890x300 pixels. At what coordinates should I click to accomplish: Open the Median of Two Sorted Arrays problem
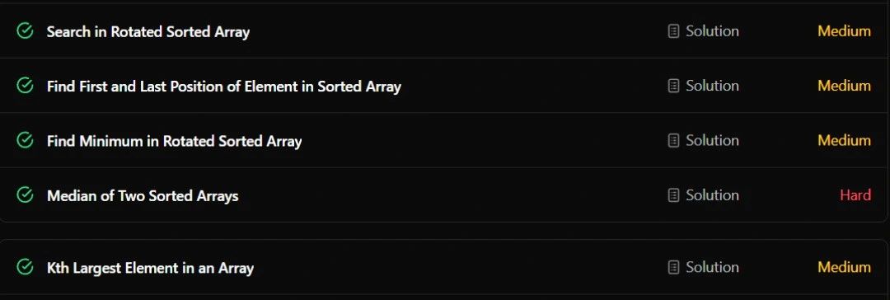point(143,196)
